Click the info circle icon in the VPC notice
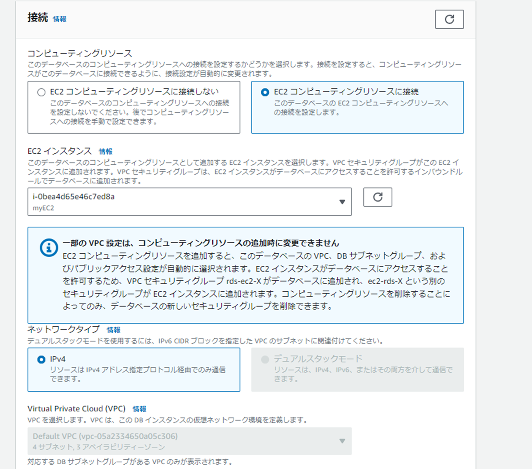This screenshot has height=469, width=532. click(x=49, y=247)
